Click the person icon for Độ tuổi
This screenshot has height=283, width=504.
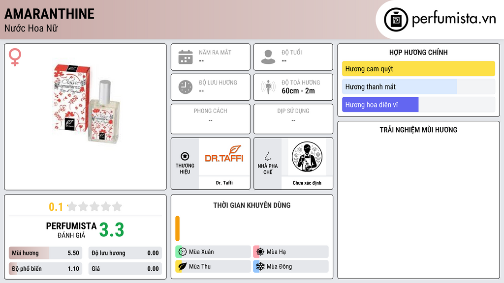tap(268, 57)
